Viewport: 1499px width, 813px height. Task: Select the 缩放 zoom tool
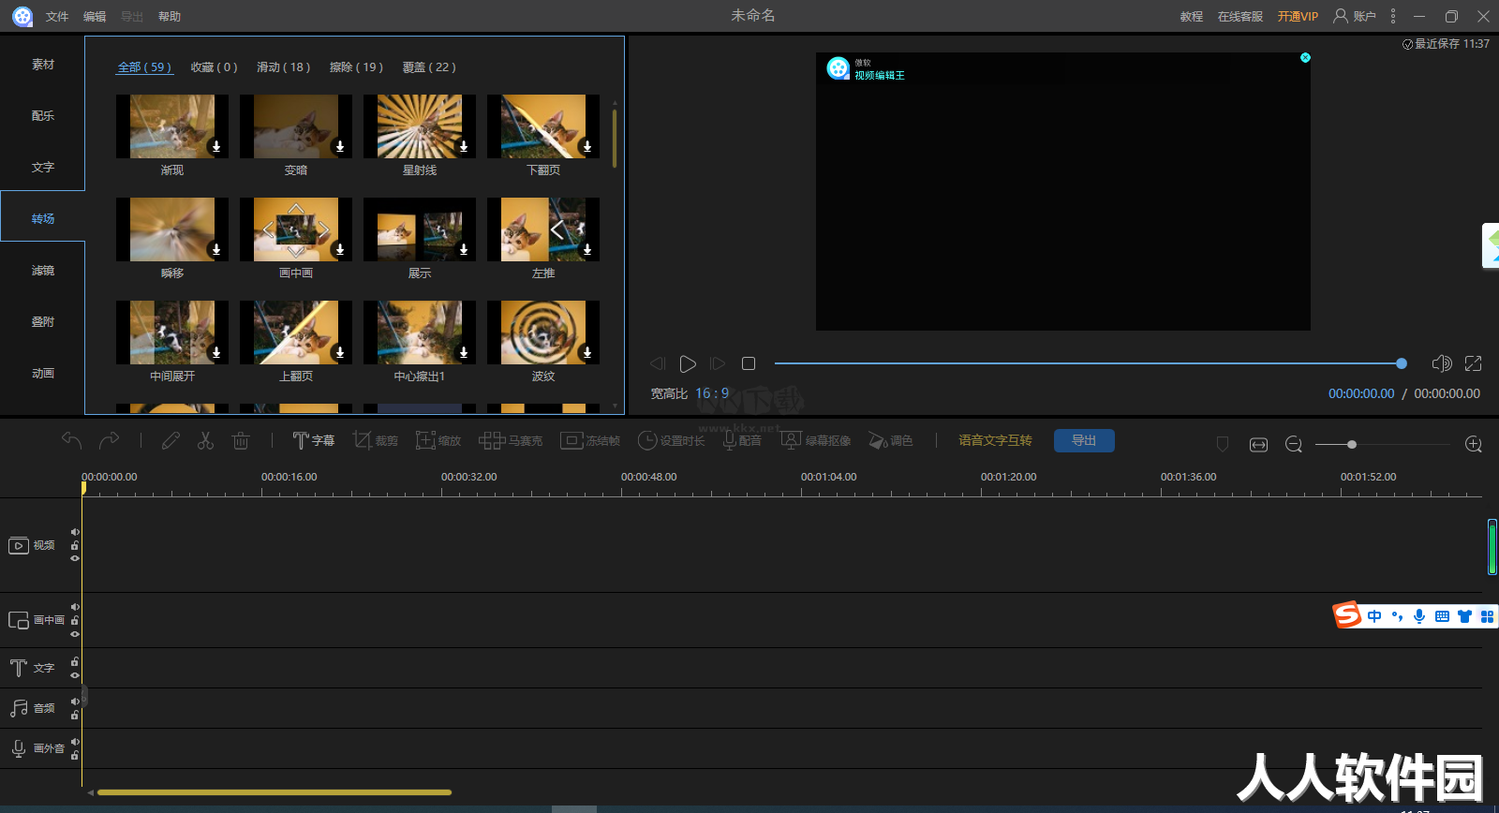pyautogui.click(x=438, y=440)
